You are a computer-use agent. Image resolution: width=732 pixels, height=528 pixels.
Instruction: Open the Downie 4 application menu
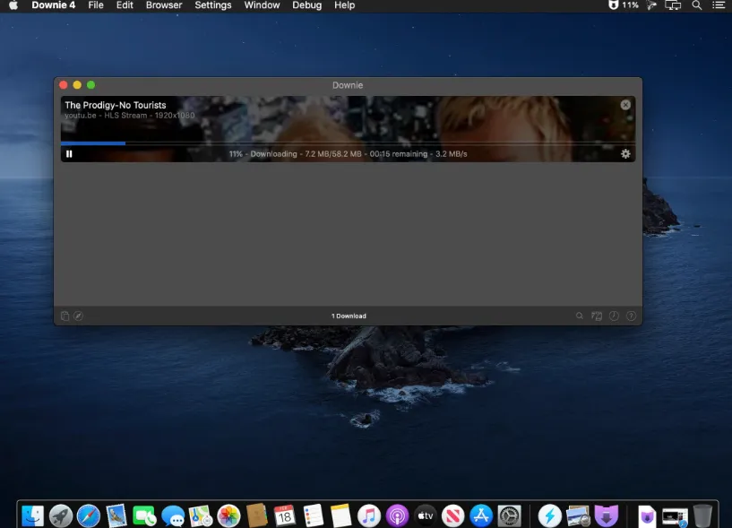[53, 5]
